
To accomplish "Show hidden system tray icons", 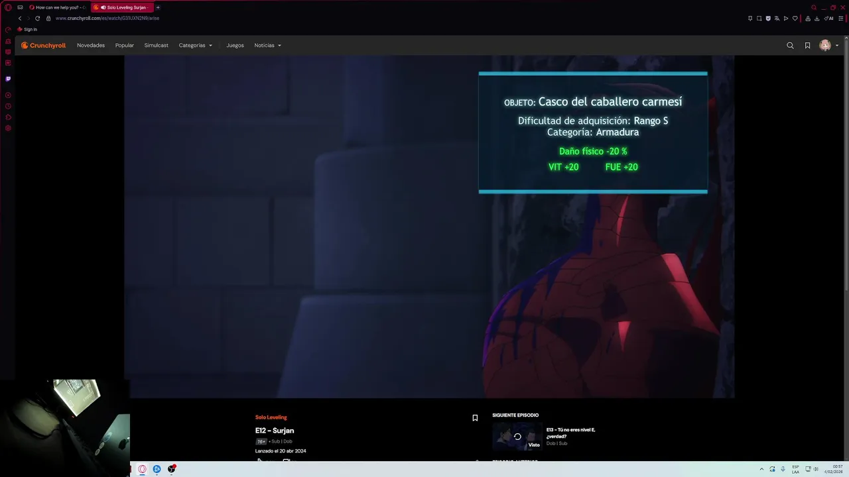I will click(761, 469).
